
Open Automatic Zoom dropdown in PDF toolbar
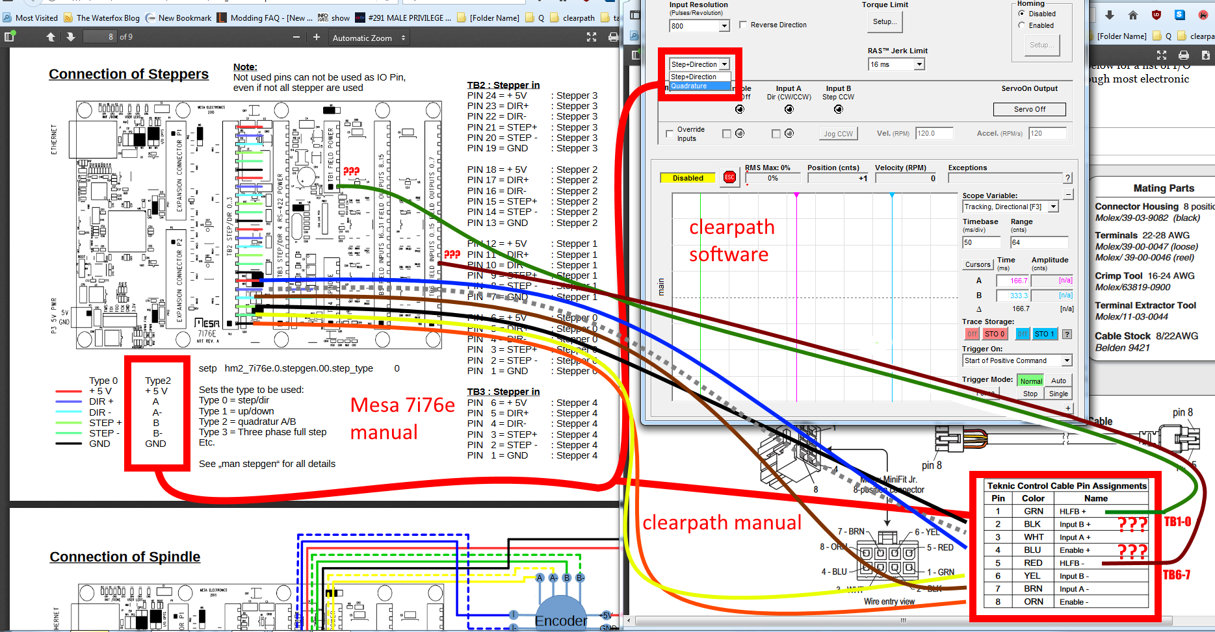[369, 38]
